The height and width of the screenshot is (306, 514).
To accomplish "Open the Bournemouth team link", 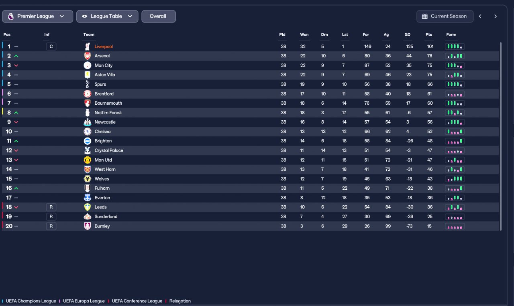I will 108,103.
